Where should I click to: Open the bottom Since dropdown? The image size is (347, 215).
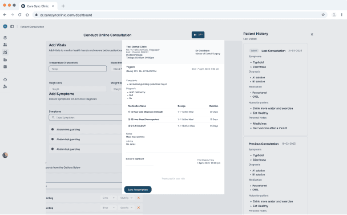click(108, 208)
